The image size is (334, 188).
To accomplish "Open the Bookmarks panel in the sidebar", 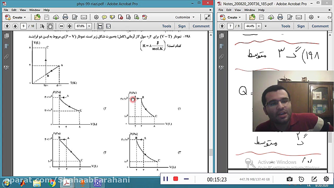I will coord(7,46).
